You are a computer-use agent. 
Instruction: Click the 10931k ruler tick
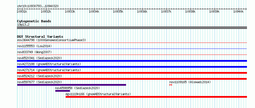22,11
